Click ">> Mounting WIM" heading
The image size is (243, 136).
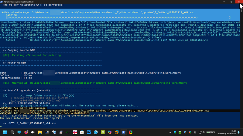pyautogui.click(x=14, y=63)
